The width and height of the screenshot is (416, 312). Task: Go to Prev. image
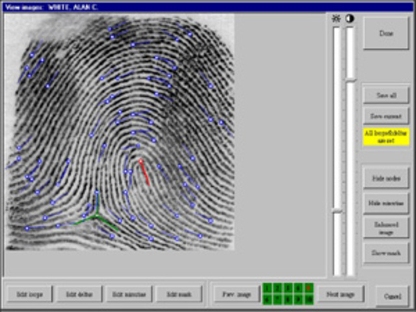pos(236,294)
